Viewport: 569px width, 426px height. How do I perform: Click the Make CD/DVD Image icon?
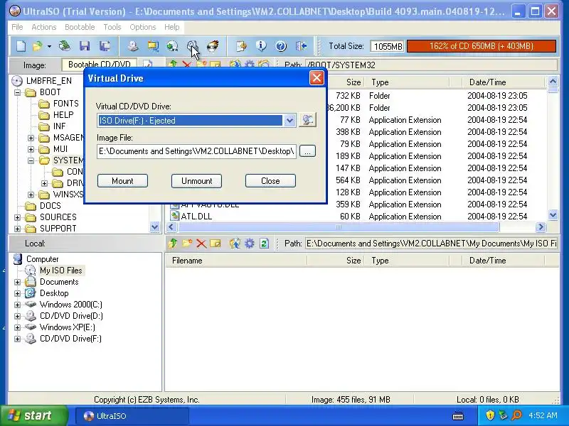[x=133, y=46]
